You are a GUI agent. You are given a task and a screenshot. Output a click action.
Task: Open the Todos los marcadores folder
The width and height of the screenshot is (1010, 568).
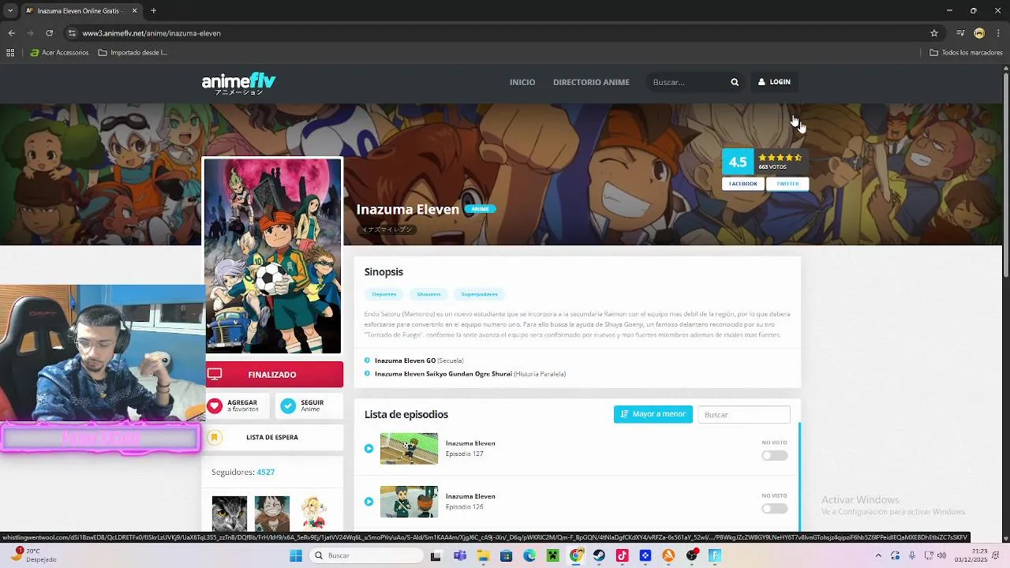click(x=966, y=53)
